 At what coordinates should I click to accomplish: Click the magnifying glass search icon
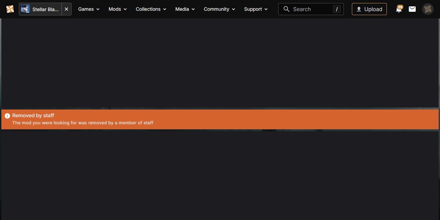(286, 9)
